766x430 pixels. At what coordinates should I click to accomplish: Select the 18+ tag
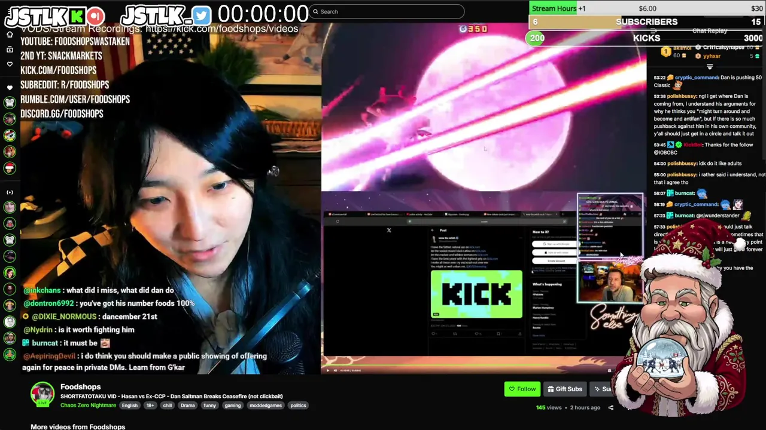tap(150, 406)
